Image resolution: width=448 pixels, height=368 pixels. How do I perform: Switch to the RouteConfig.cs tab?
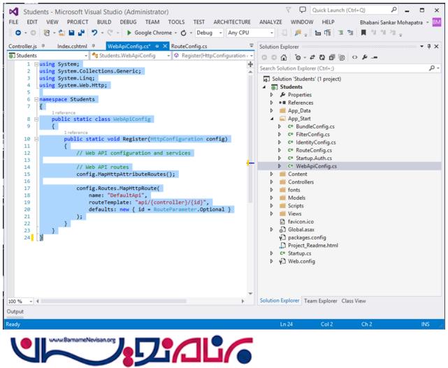189,46
